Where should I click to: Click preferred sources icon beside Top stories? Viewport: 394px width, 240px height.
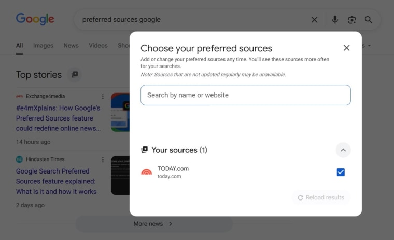coord(75,75)
